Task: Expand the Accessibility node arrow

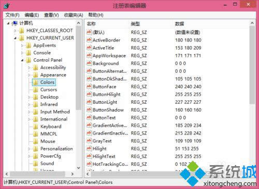Action: pos(29,67)
